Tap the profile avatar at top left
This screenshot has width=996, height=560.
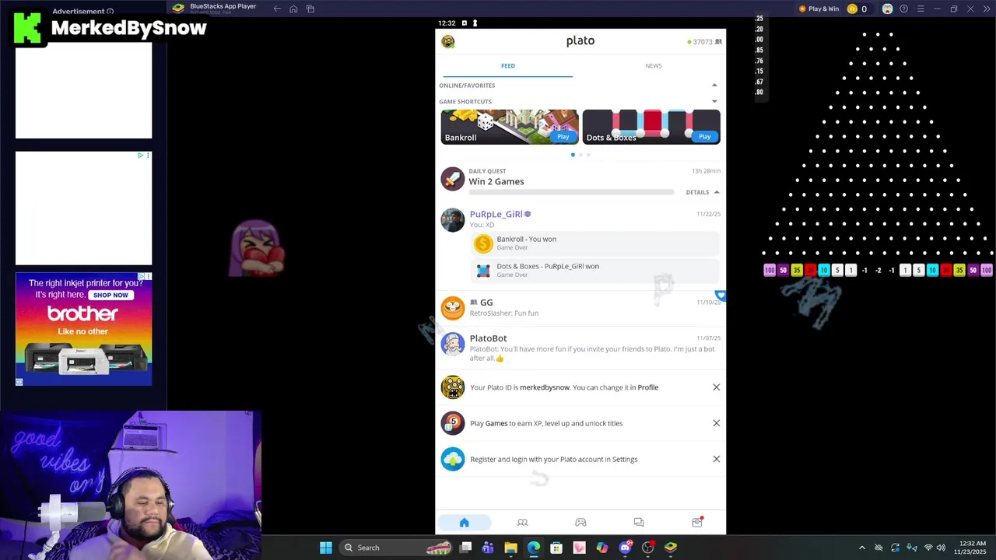click(x=448, y=42)
